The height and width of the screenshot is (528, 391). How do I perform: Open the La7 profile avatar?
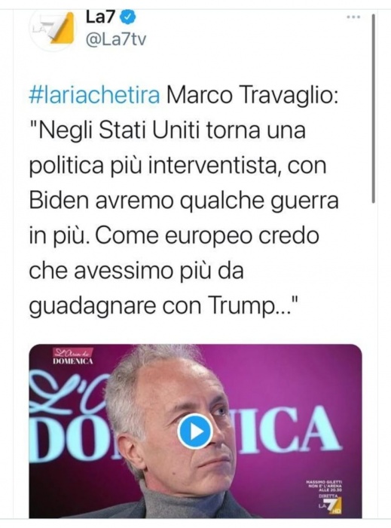53,29
